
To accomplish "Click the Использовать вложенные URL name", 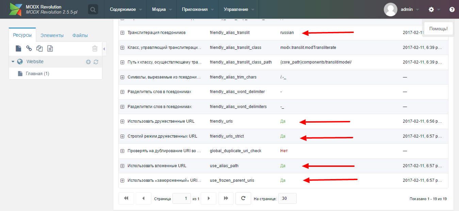I will pyautogui.click(x=157, y=166).
